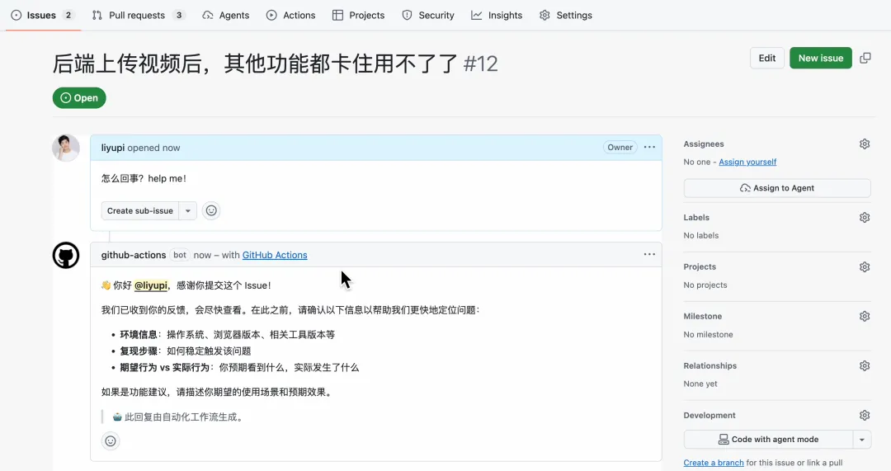
Task: Copy issue link icon beside New issue
Action: pos(865,58)
